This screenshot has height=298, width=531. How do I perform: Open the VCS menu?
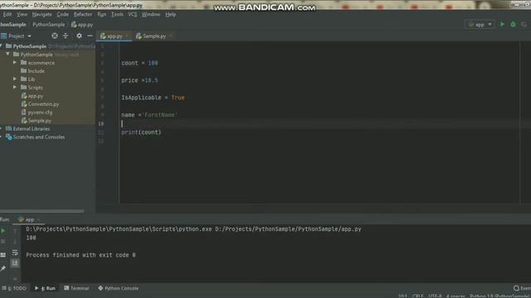133,14
